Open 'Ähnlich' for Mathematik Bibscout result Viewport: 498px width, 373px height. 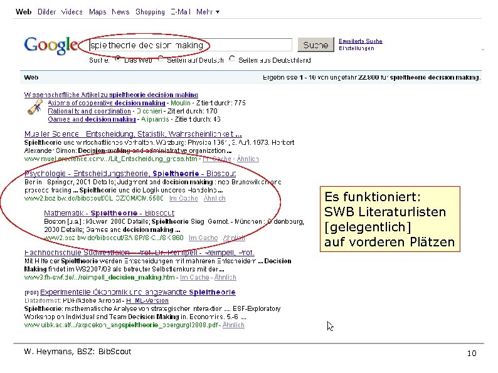click(x=234, y=238)
